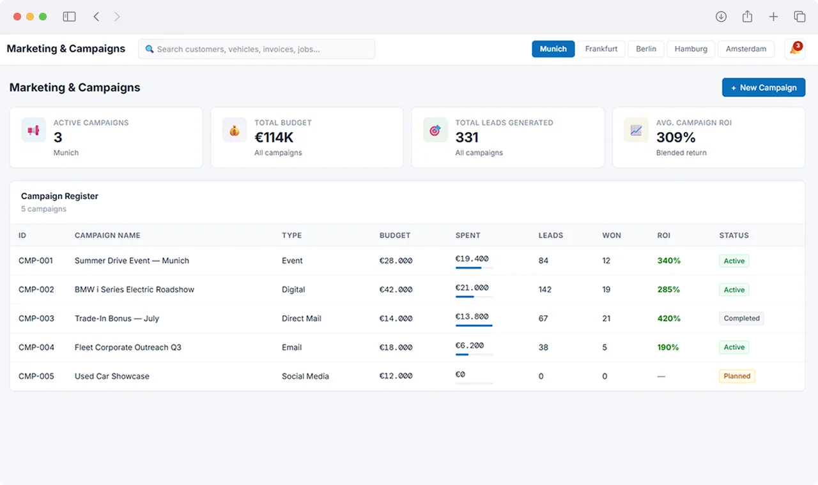Sort by the CAMPAIGN NAME column header
818x485 pixels.
(x=107, y=235)
